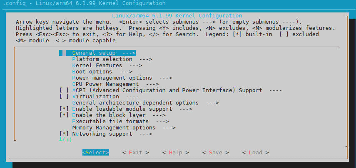The height and width of the screenshot is (168, 356).
Task: Open the CPU Power Management submenu
Action: pyautogui.click(x=116, y=84)
